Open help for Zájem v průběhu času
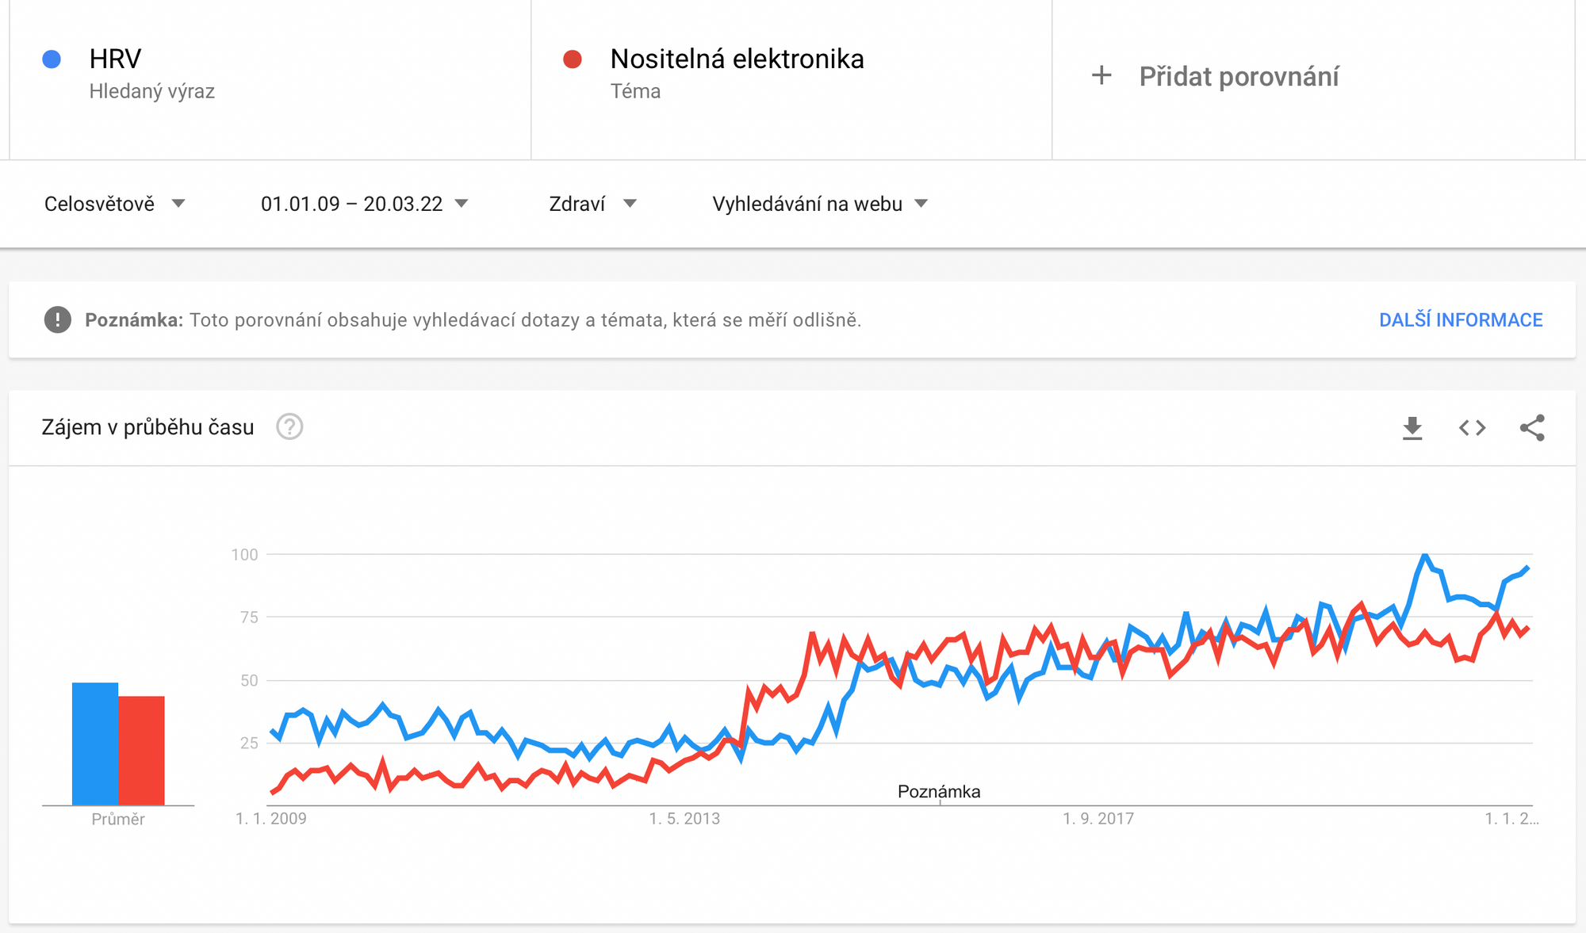Image resolution: width=1586 pixels, height=933 pixels. click(289, 427)
